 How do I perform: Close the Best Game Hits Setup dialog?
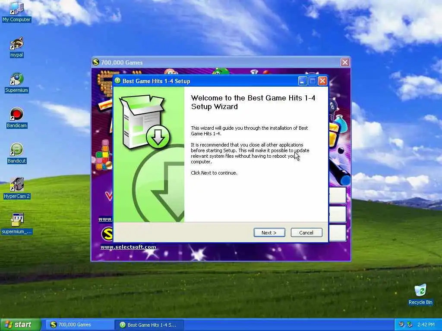[322, 81]
